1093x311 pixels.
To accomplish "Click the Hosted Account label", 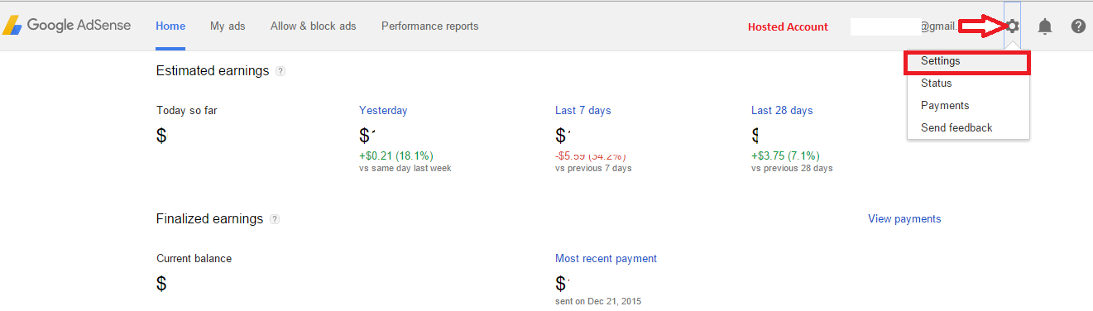I will [x=788, y=26].
